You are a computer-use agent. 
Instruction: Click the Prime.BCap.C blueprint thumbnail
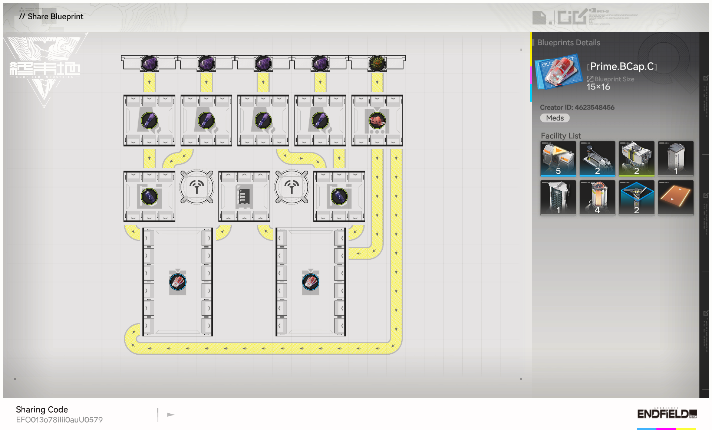558,72
